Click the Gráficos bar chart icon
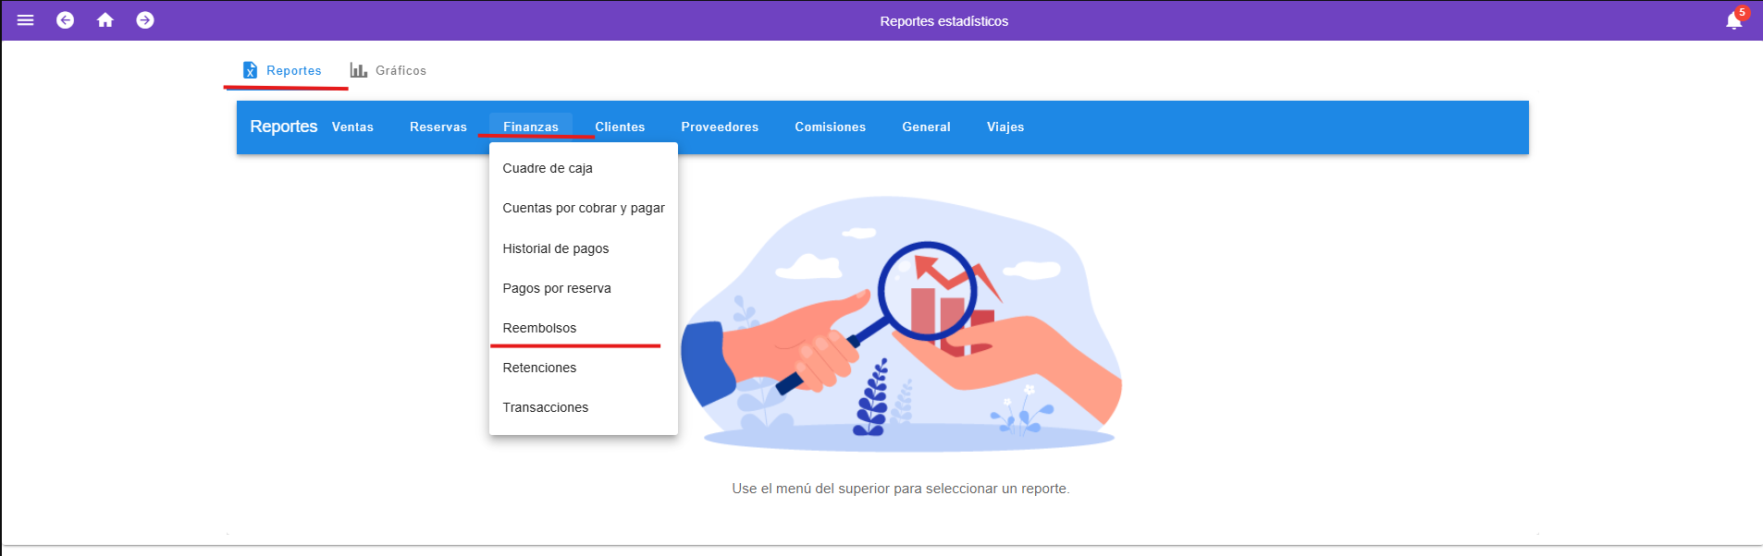The width and height of the screenshot is (1763, 556). click(x=358, y=70)
